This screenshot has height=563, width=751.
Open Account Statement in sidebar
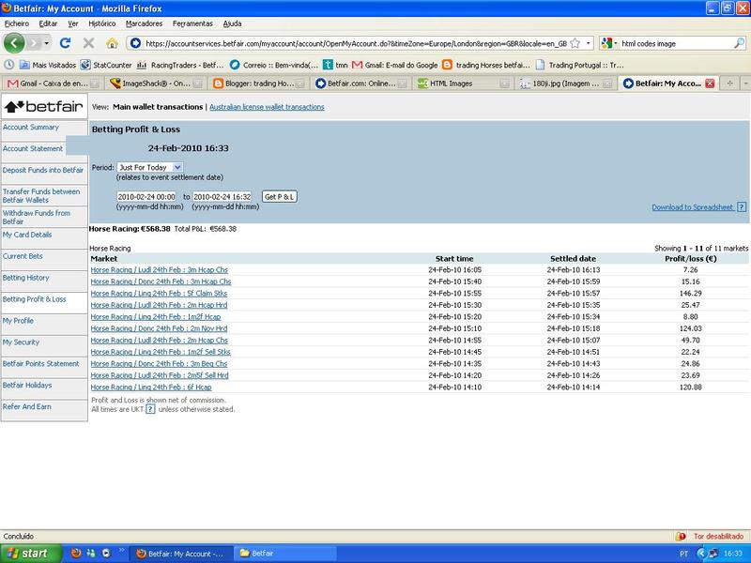[x=33, y=149]
